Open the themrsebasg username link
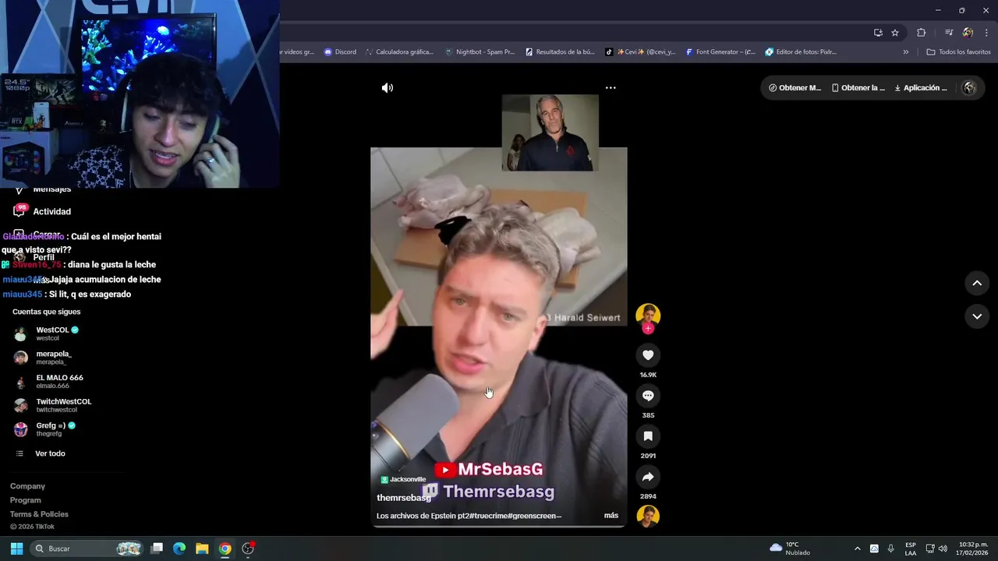 tap(404, 498)
